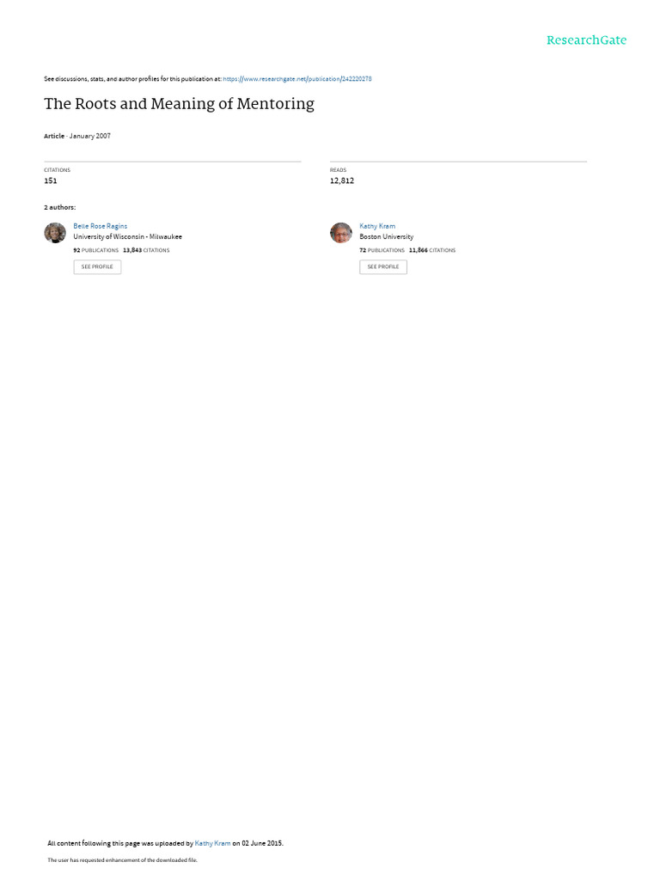
Task: Click Kathy Kram author name link
Action: pyautogui.click(x=377, y=226)
